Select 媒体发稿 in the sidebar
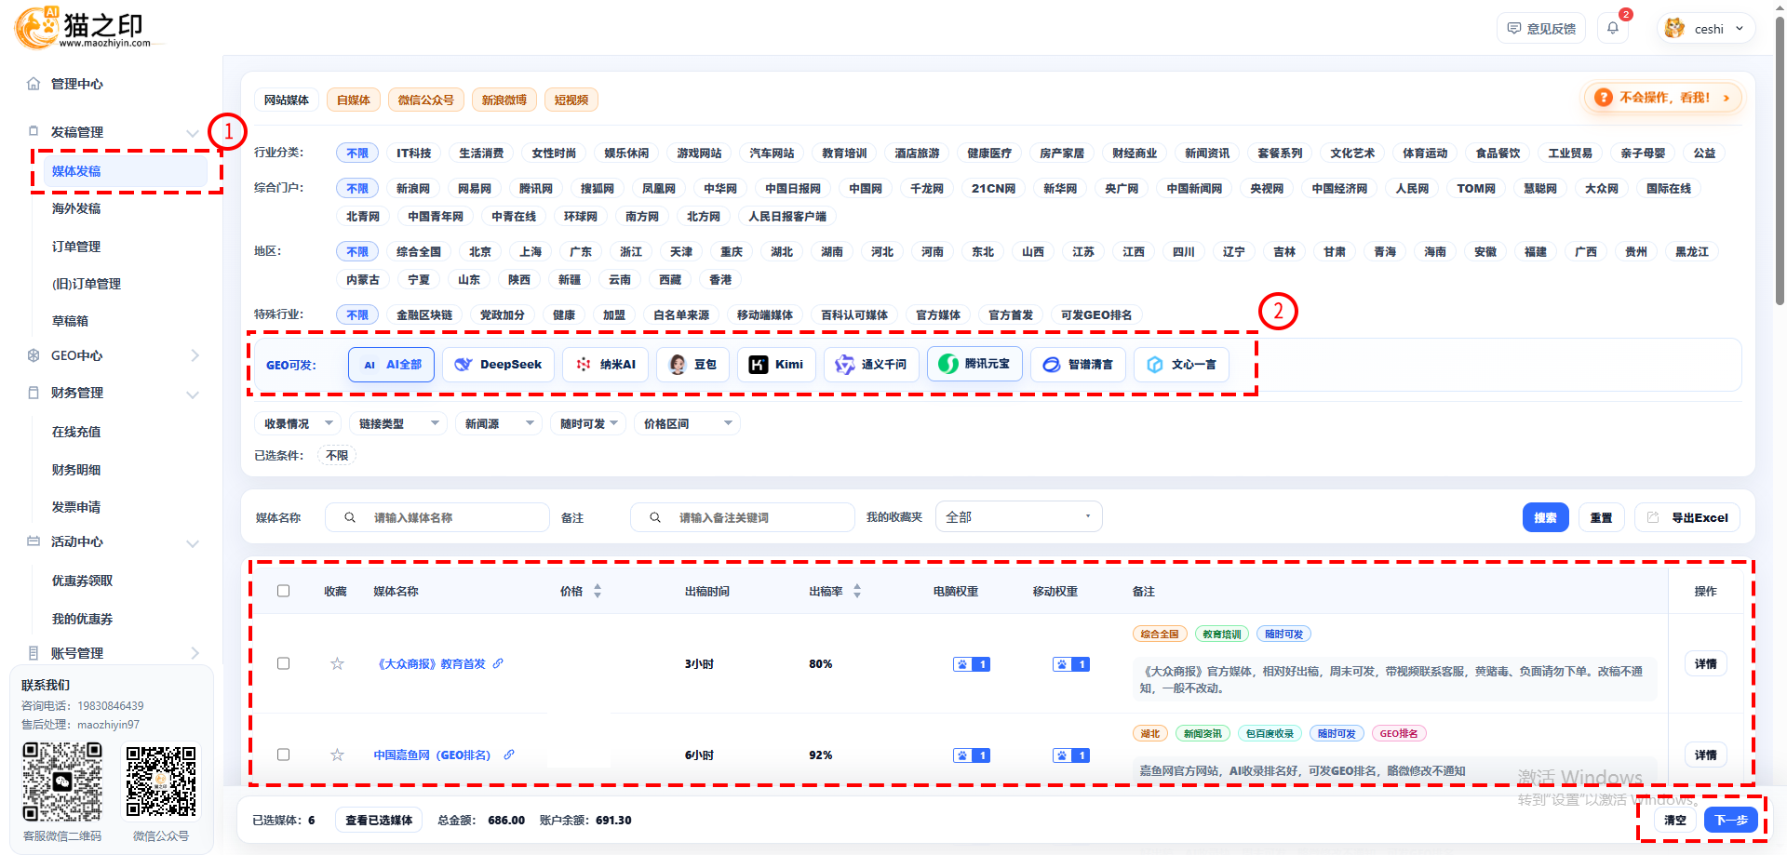This screenshot has height=855, width=1787. point(126,171)
